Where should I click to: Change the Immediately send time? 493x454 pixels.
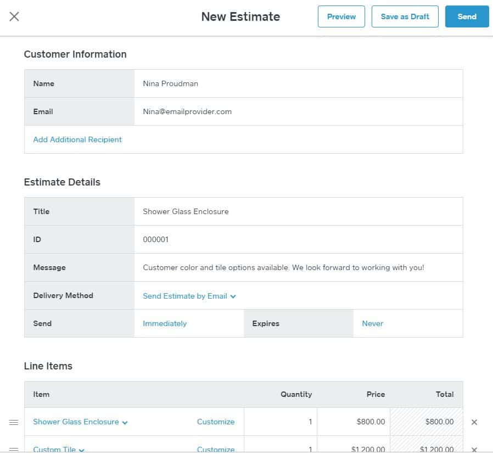(x=165, y=323)
